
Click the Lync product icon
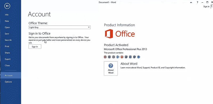pos(139,57)
